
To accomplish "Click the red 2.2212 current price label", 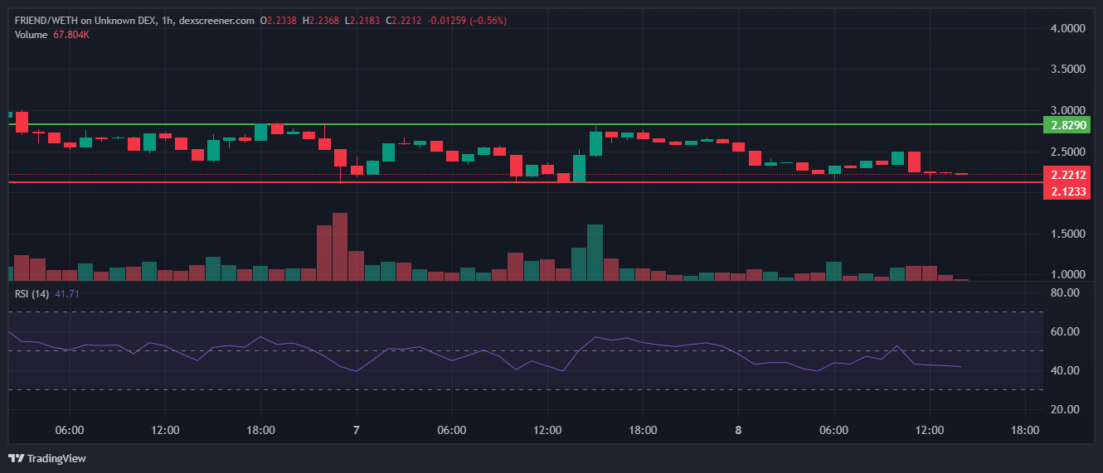I will click(1066, 175).
